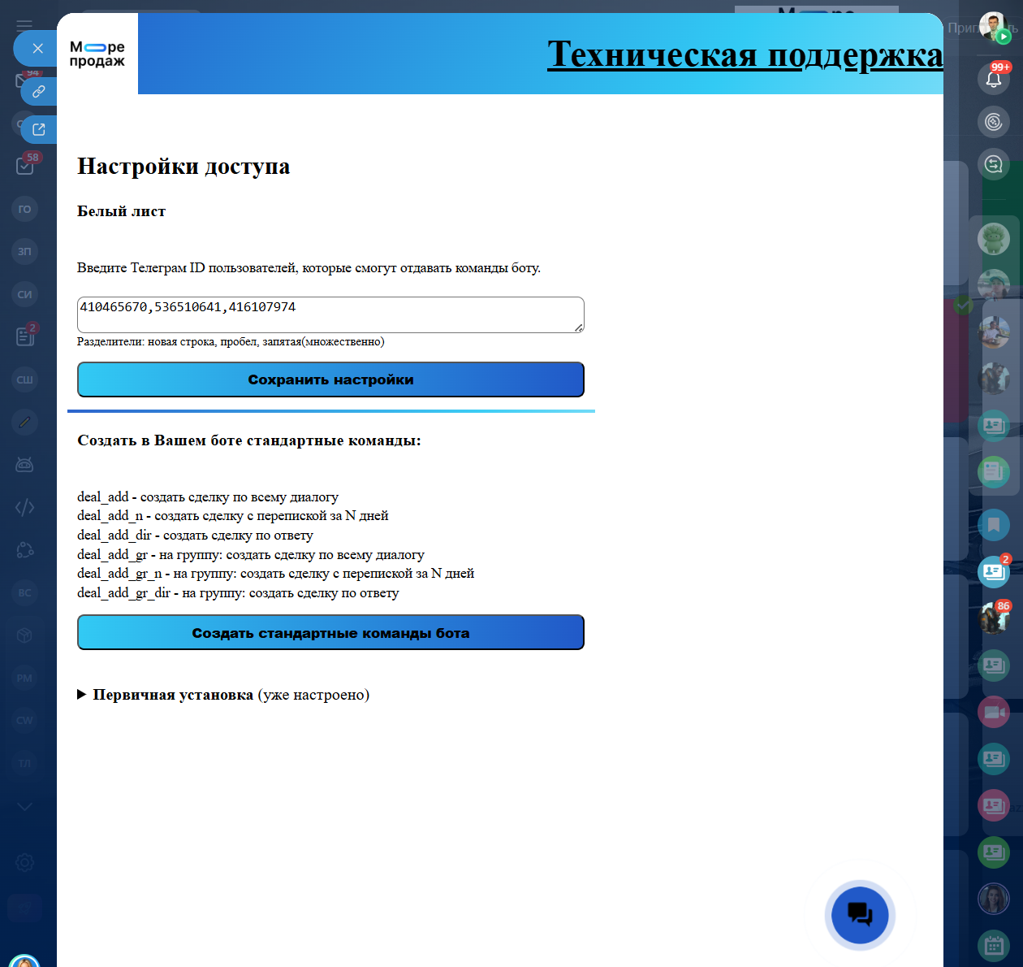
Task: Open the ЗП sidebar item
Action: coord(25,251)
